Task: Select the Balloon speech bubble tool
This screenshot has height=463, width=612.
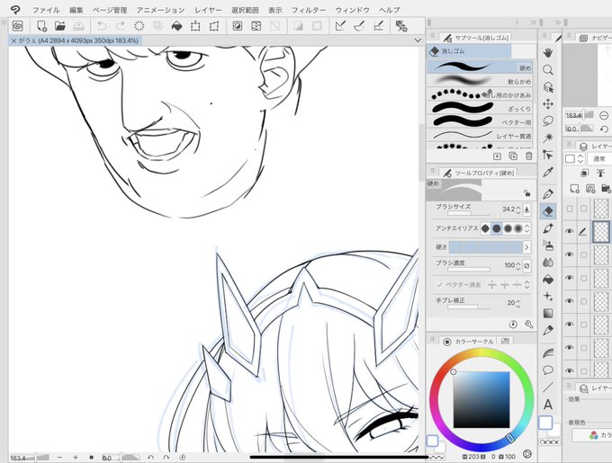Action: (x=548, y=370)
